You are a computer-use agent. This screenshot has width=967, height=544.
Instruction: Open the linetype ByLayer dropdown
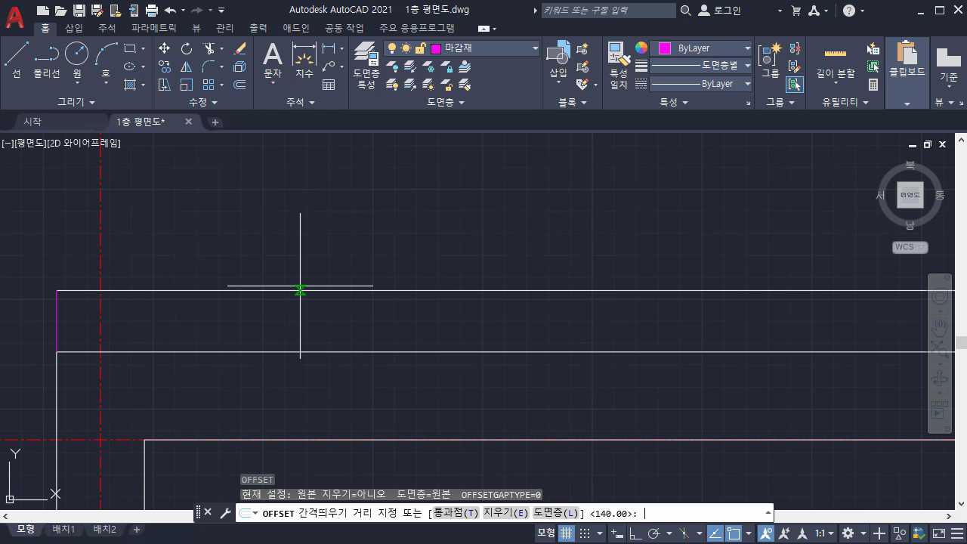click(702, 84)
